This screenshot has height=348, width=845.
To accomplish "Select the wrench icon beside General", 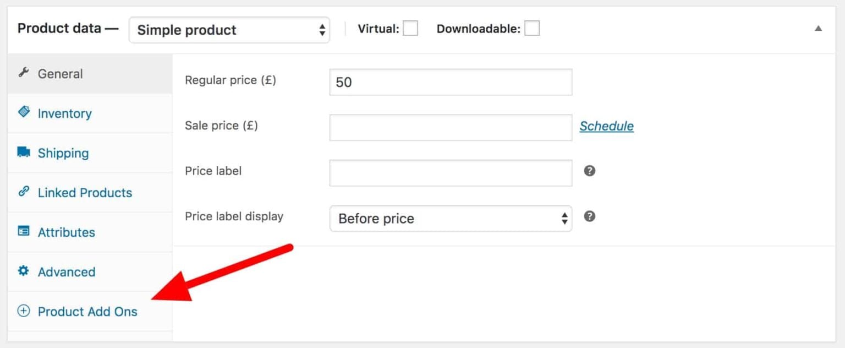I will (24, 73).
